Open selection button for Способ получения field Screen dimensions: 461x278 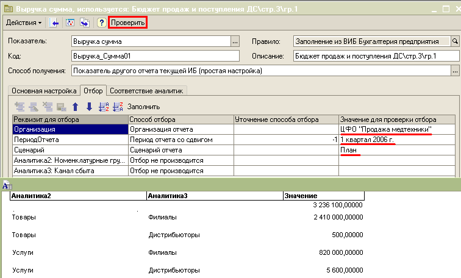(x=454, y=71)
